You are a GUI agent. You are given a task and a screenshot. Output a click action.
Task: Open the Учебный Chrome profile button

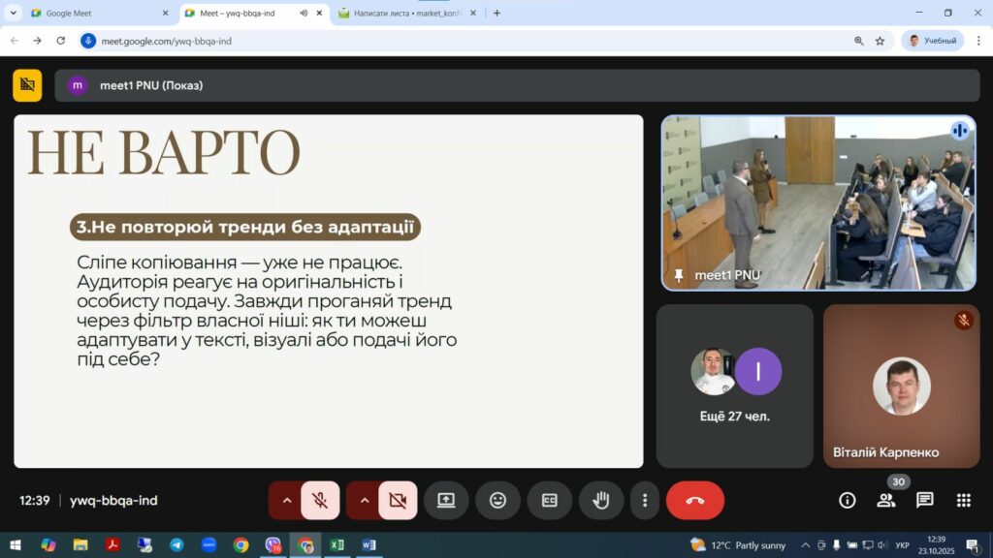click(932, 41)
